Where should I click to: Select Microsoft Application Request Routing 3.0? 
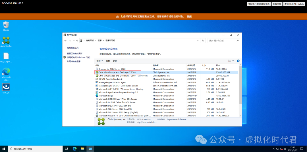click(166, 92)
